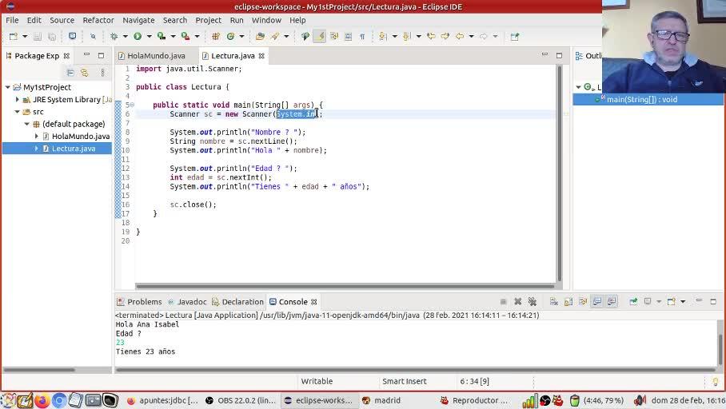Click the Remove Launch icon in Console
This screenshot has width=726, height=409.
[517, 302]
